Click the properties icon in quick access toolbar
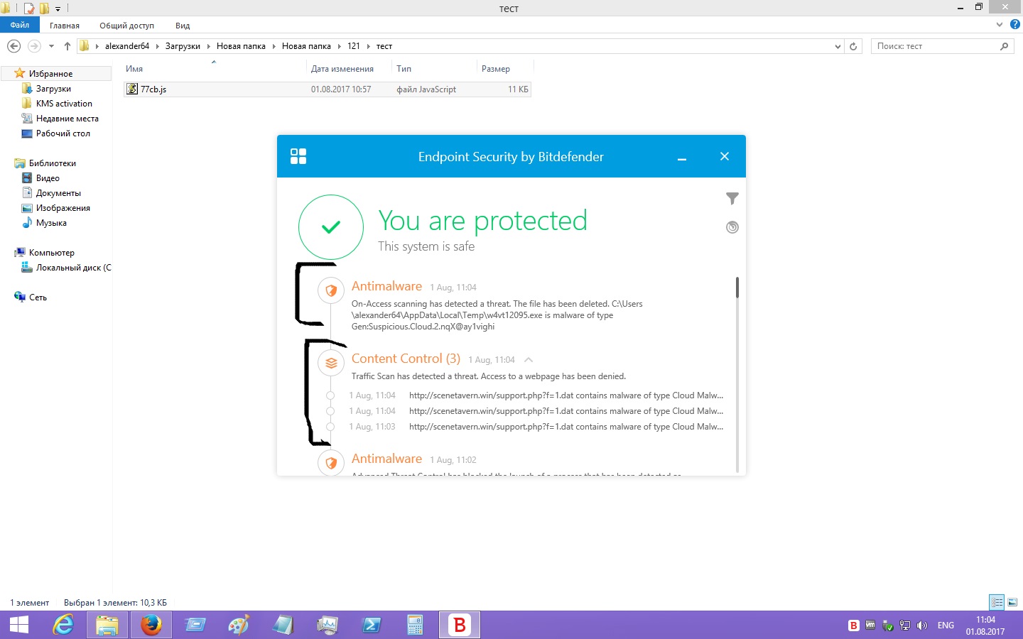The height and width of the screenshot is (639, 1023). [30, 9]
